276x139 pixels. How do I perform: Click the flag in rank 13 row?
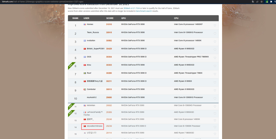click(85, 119)
